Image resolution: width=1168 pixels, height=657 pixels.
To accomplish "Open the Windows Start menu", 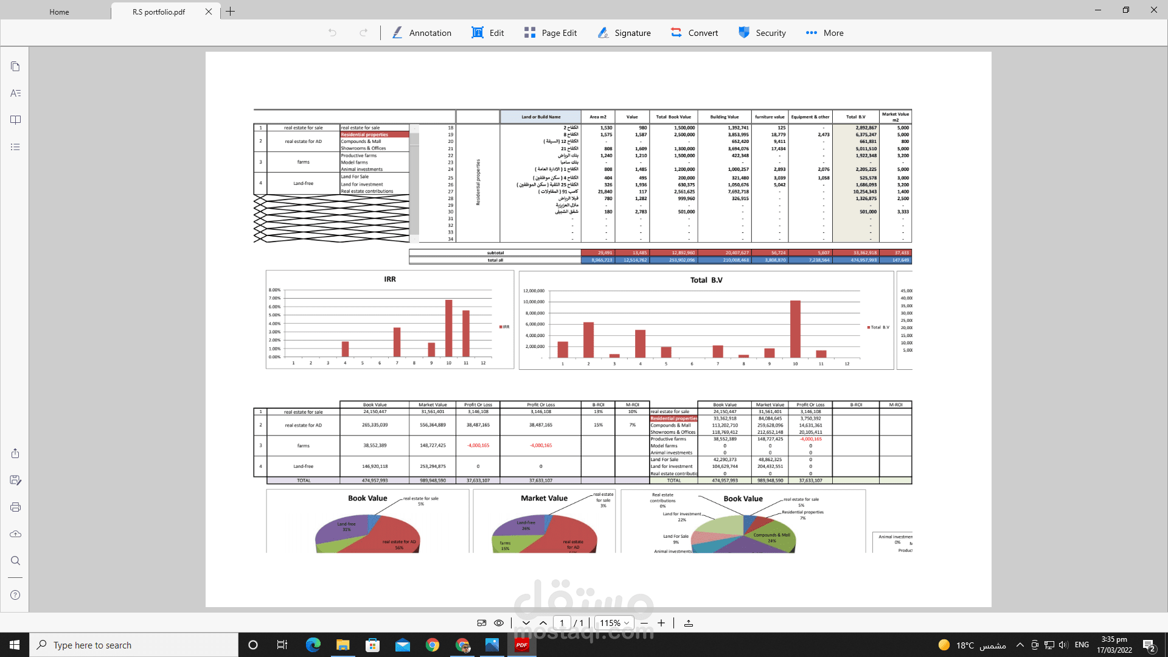I will [x=15, y=645].
